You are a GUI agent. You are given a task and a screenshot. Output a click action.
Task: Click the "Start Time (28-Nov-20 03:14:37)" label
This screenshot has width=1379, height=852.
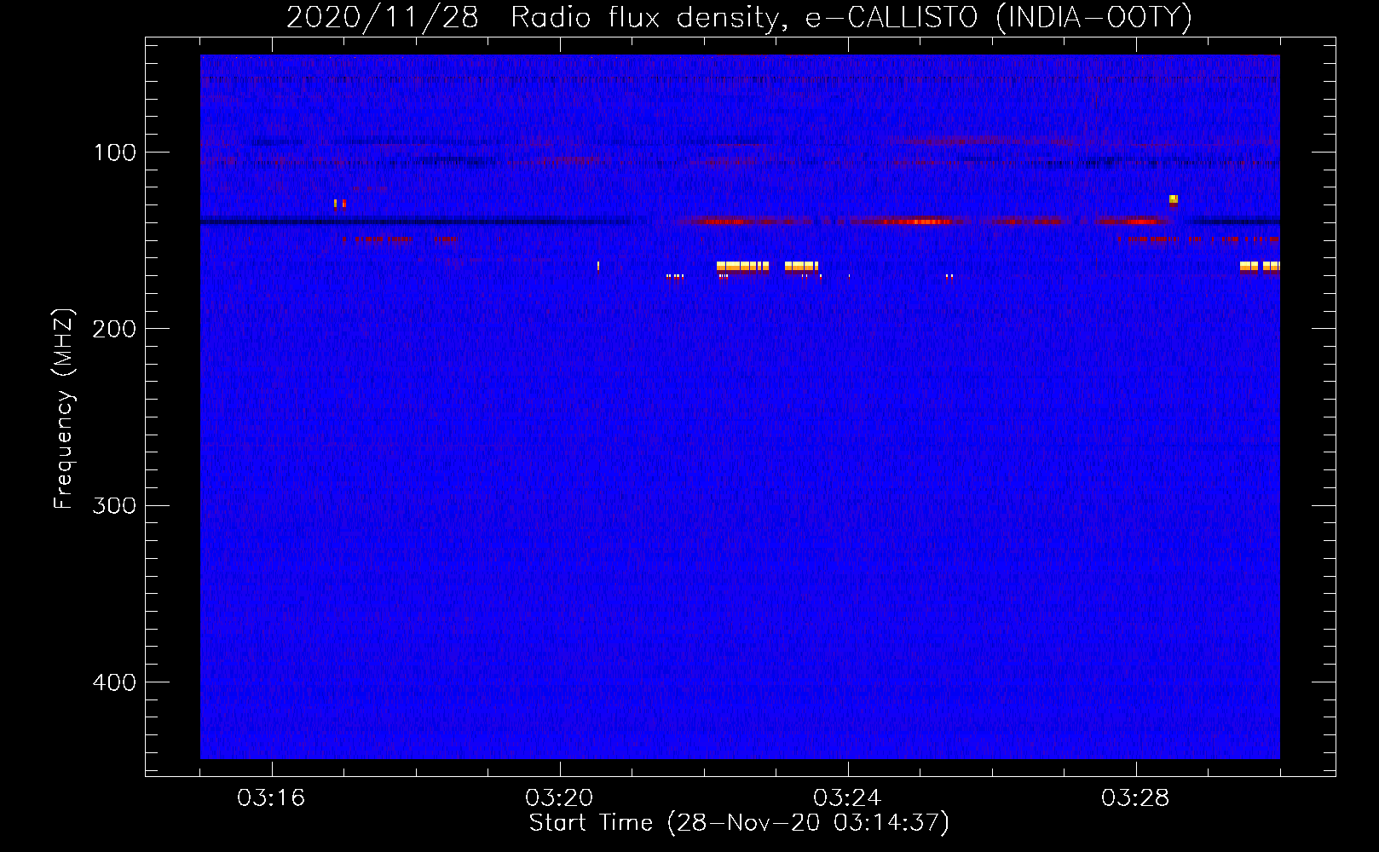[x=739, y=823]
